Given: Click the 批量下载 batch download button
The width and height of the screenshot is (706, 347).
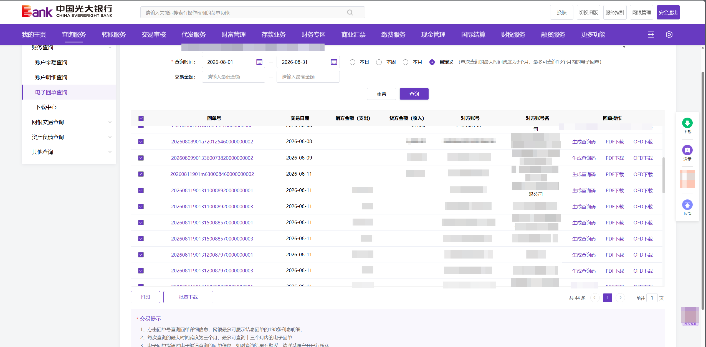Looking at the screenshot, I should (x=188, y=297).
